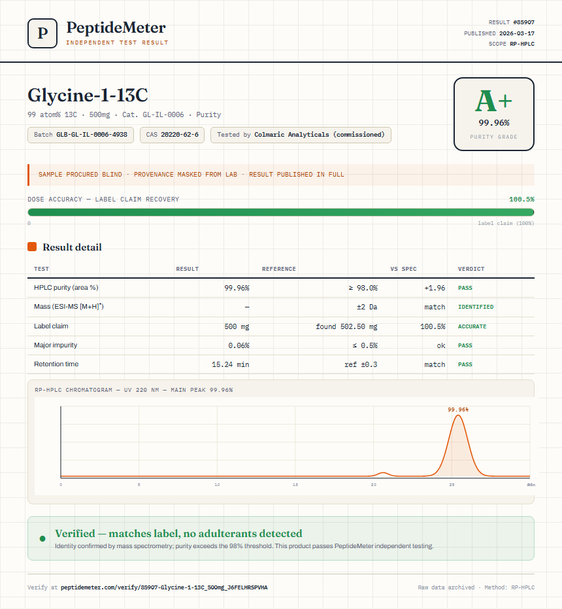562x609 pixels.
Task: Select the Major impurity row label
Action: pyautogui.click(x=56, y=345)
